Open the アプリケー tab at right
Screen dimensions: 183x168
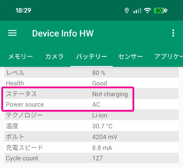tap(168, 56)
